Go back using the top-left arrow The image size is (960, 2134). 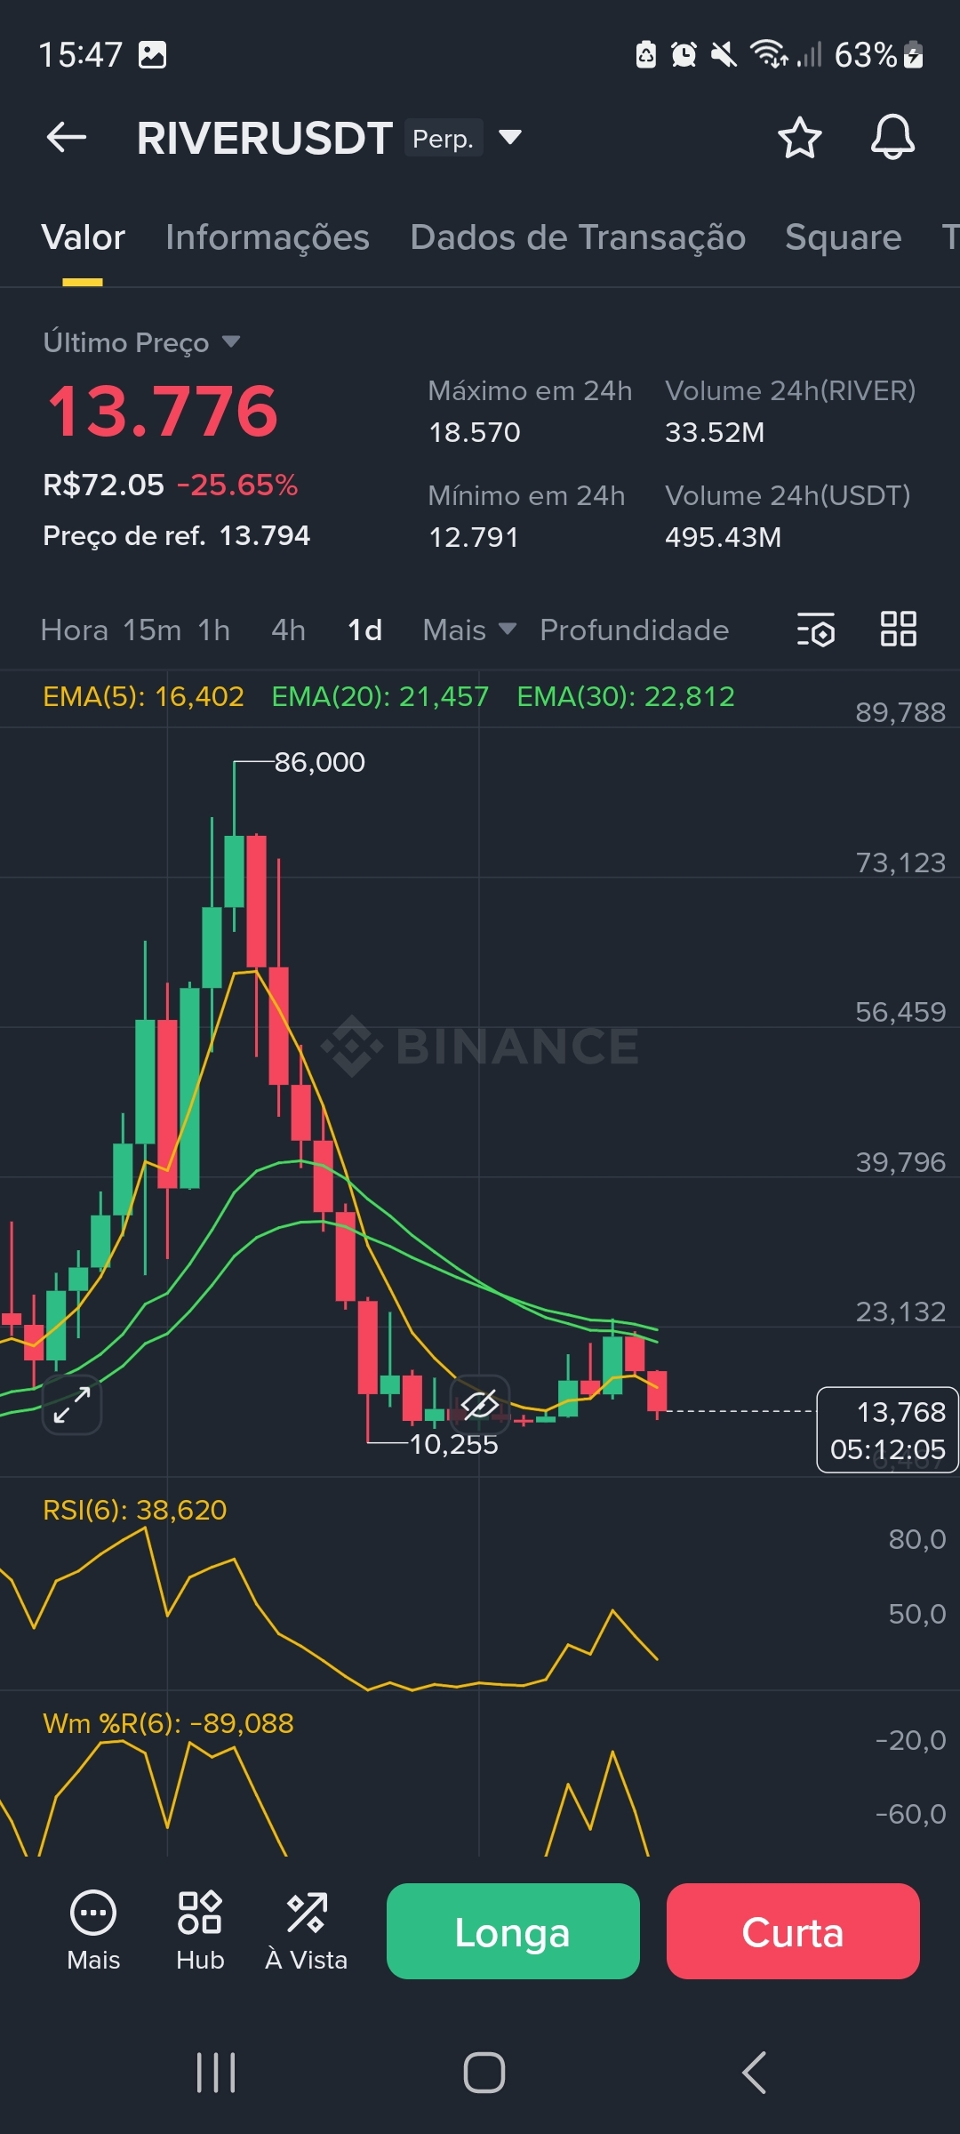[x=67, y=138]
